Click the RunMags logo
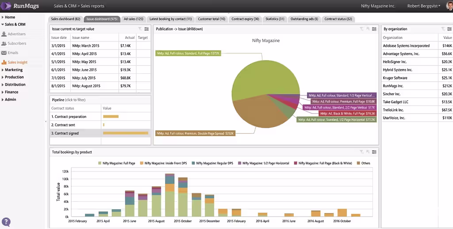Screen dimensions: 453x229 coord(20,6)
